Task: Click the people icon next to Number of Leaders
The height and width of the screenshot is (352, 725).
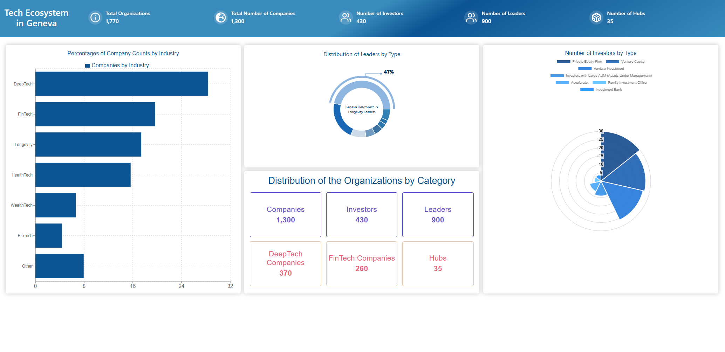Action: (471, 18)
